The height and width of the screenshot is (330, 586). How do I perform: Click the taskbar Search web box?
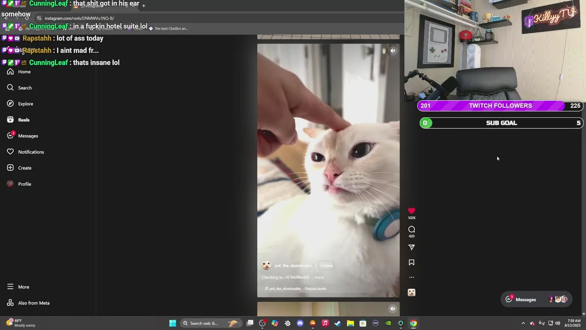211,323
